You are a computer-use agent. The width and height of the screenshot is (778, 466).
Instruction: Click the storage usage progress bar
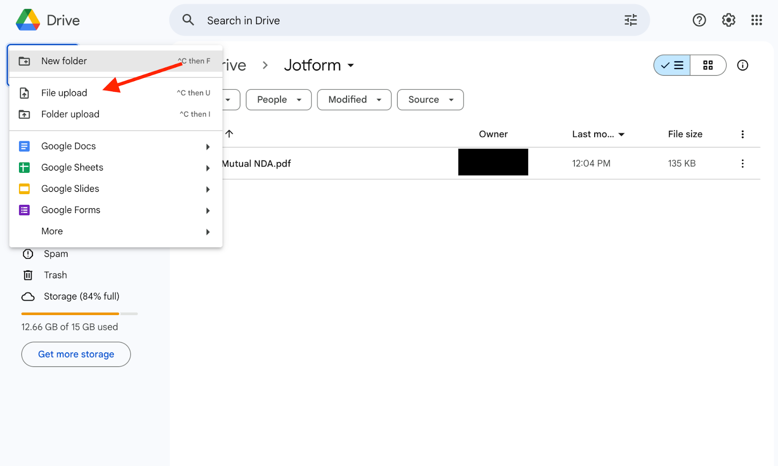pos(79,314)
